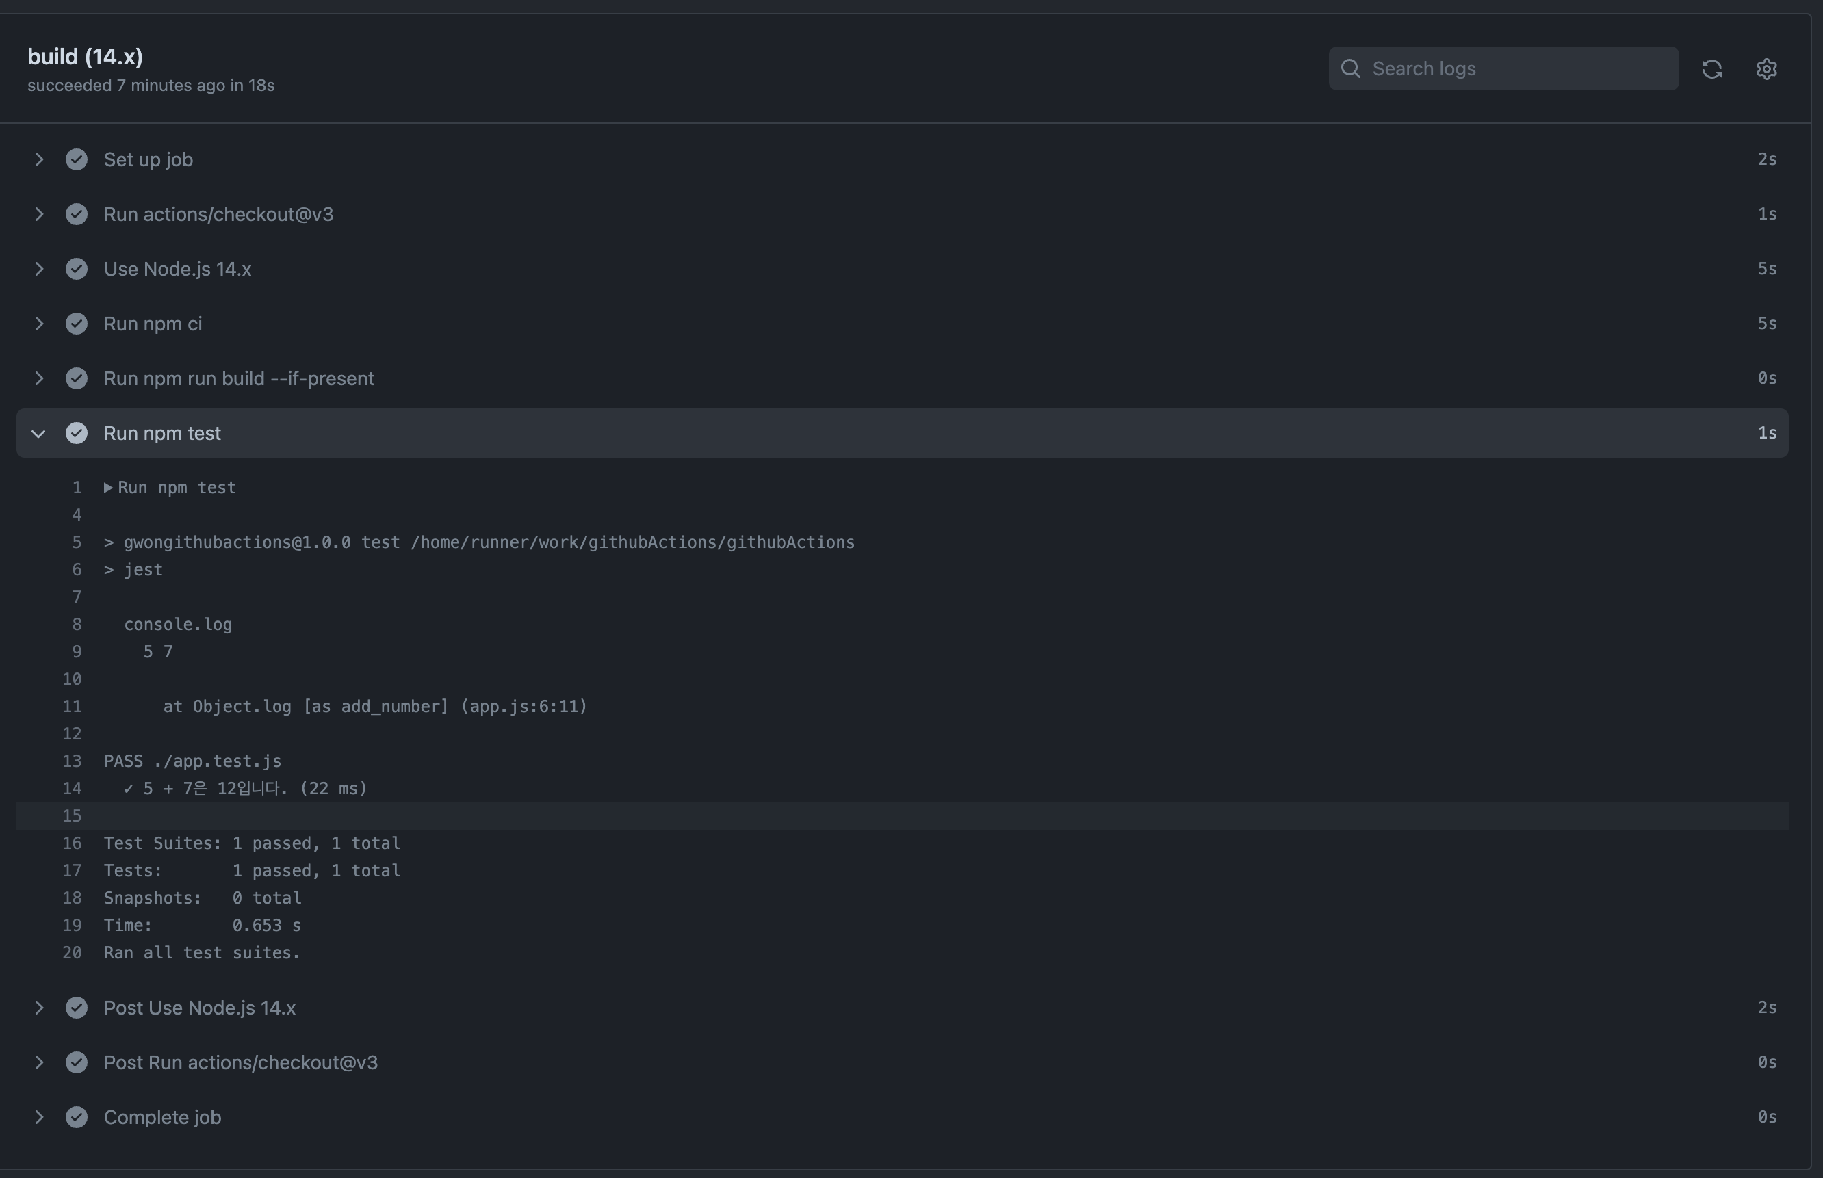Click the 0s duration of Complete job
The height and width of the screenshot is (1178, 1823).
click(1766, 1118)
